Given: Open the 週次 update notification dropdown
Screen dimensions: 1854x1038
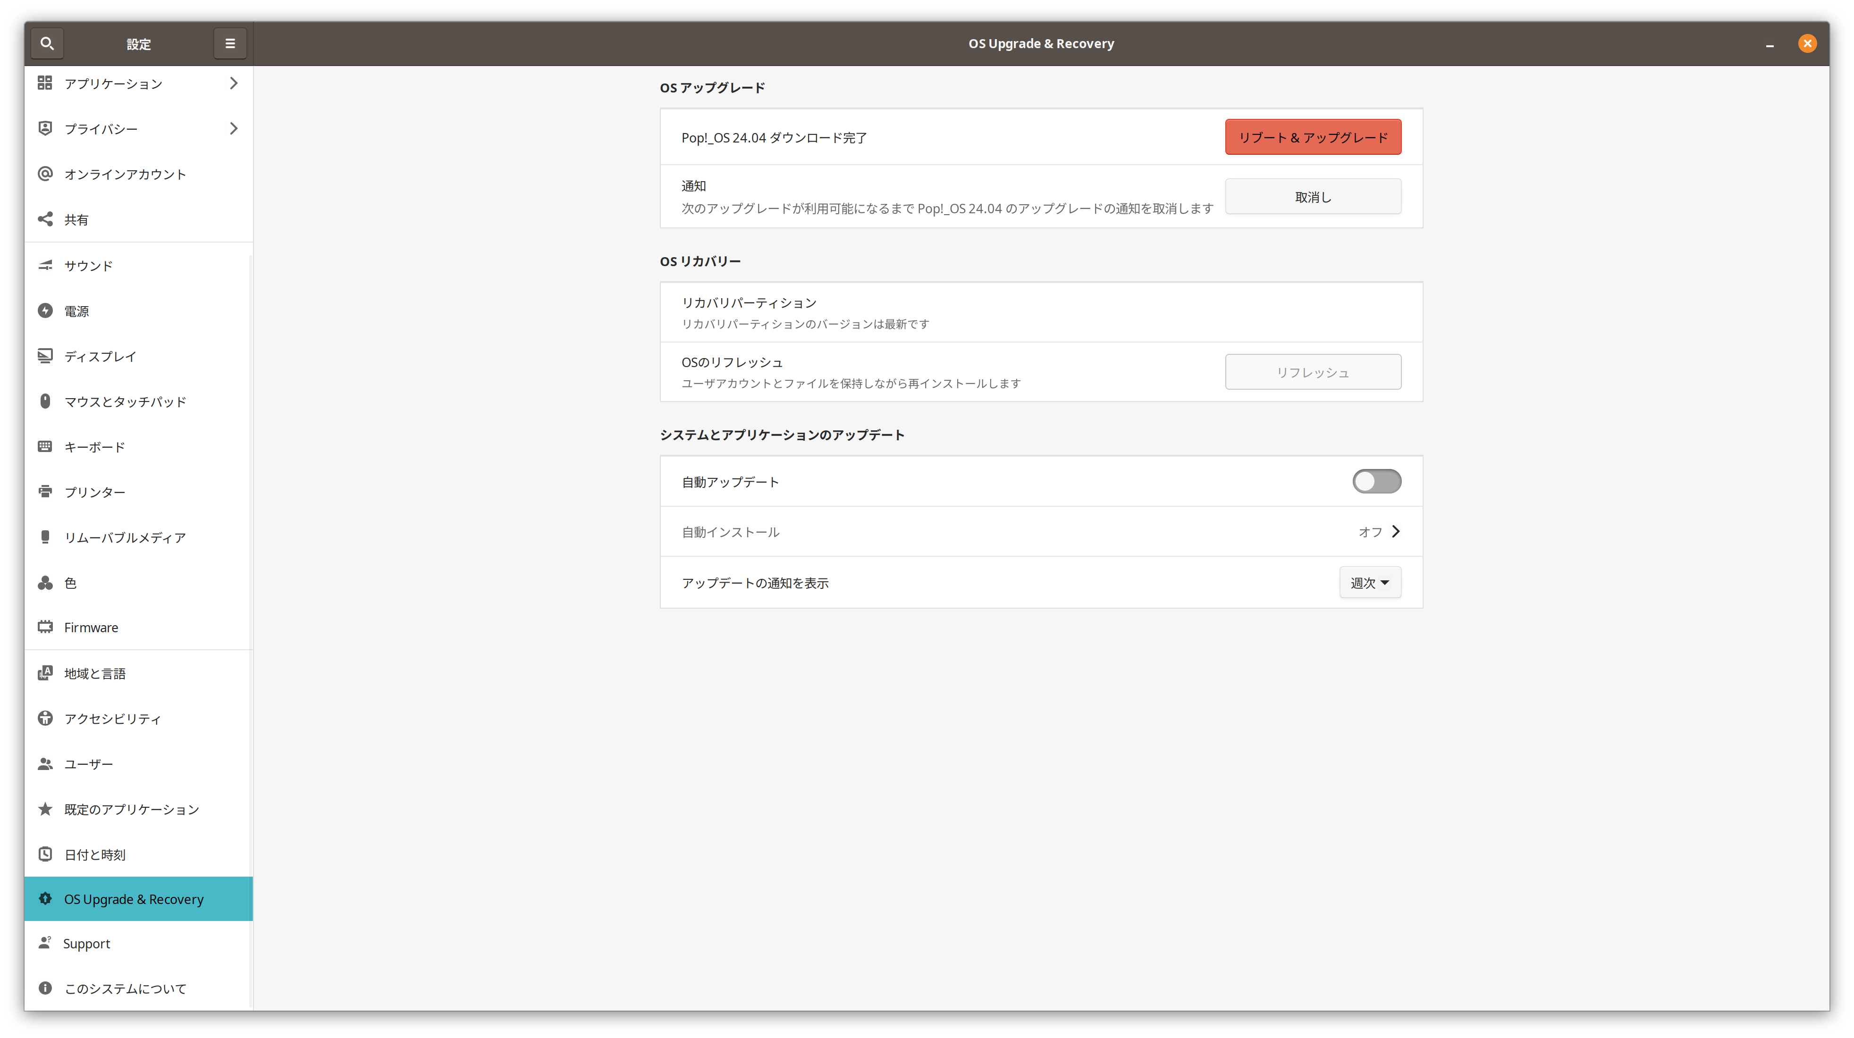Looking at the screenshot, I should [1370, 583].
